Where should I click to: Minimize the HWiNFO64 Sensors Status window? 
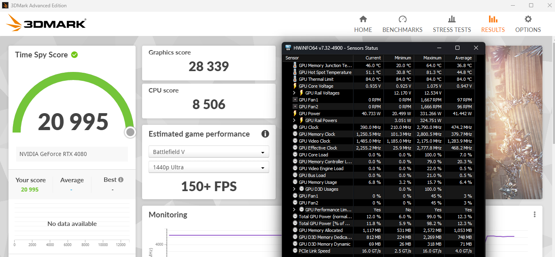pyautogui.click(x=439, y=48)
